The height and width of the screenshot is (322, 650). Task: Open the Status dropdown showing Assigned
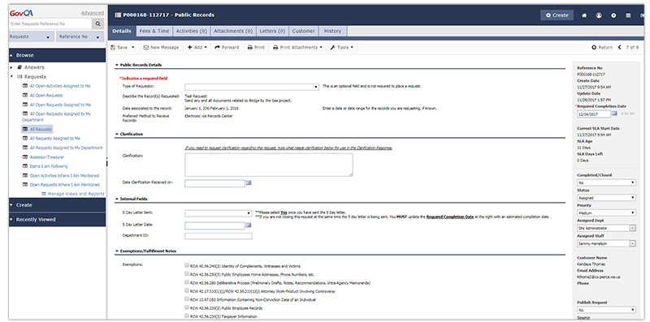click(606, 198)
